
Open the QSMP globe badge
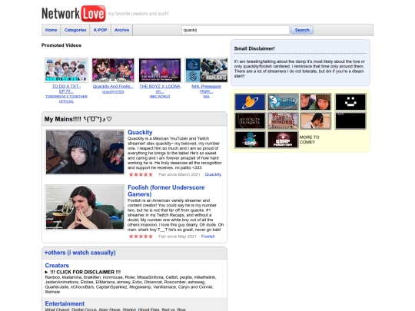250,140
